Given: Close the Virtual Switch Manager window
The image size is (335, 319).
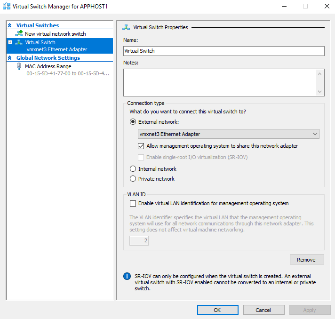Looking at the screenshot, I should click(327, 7).
